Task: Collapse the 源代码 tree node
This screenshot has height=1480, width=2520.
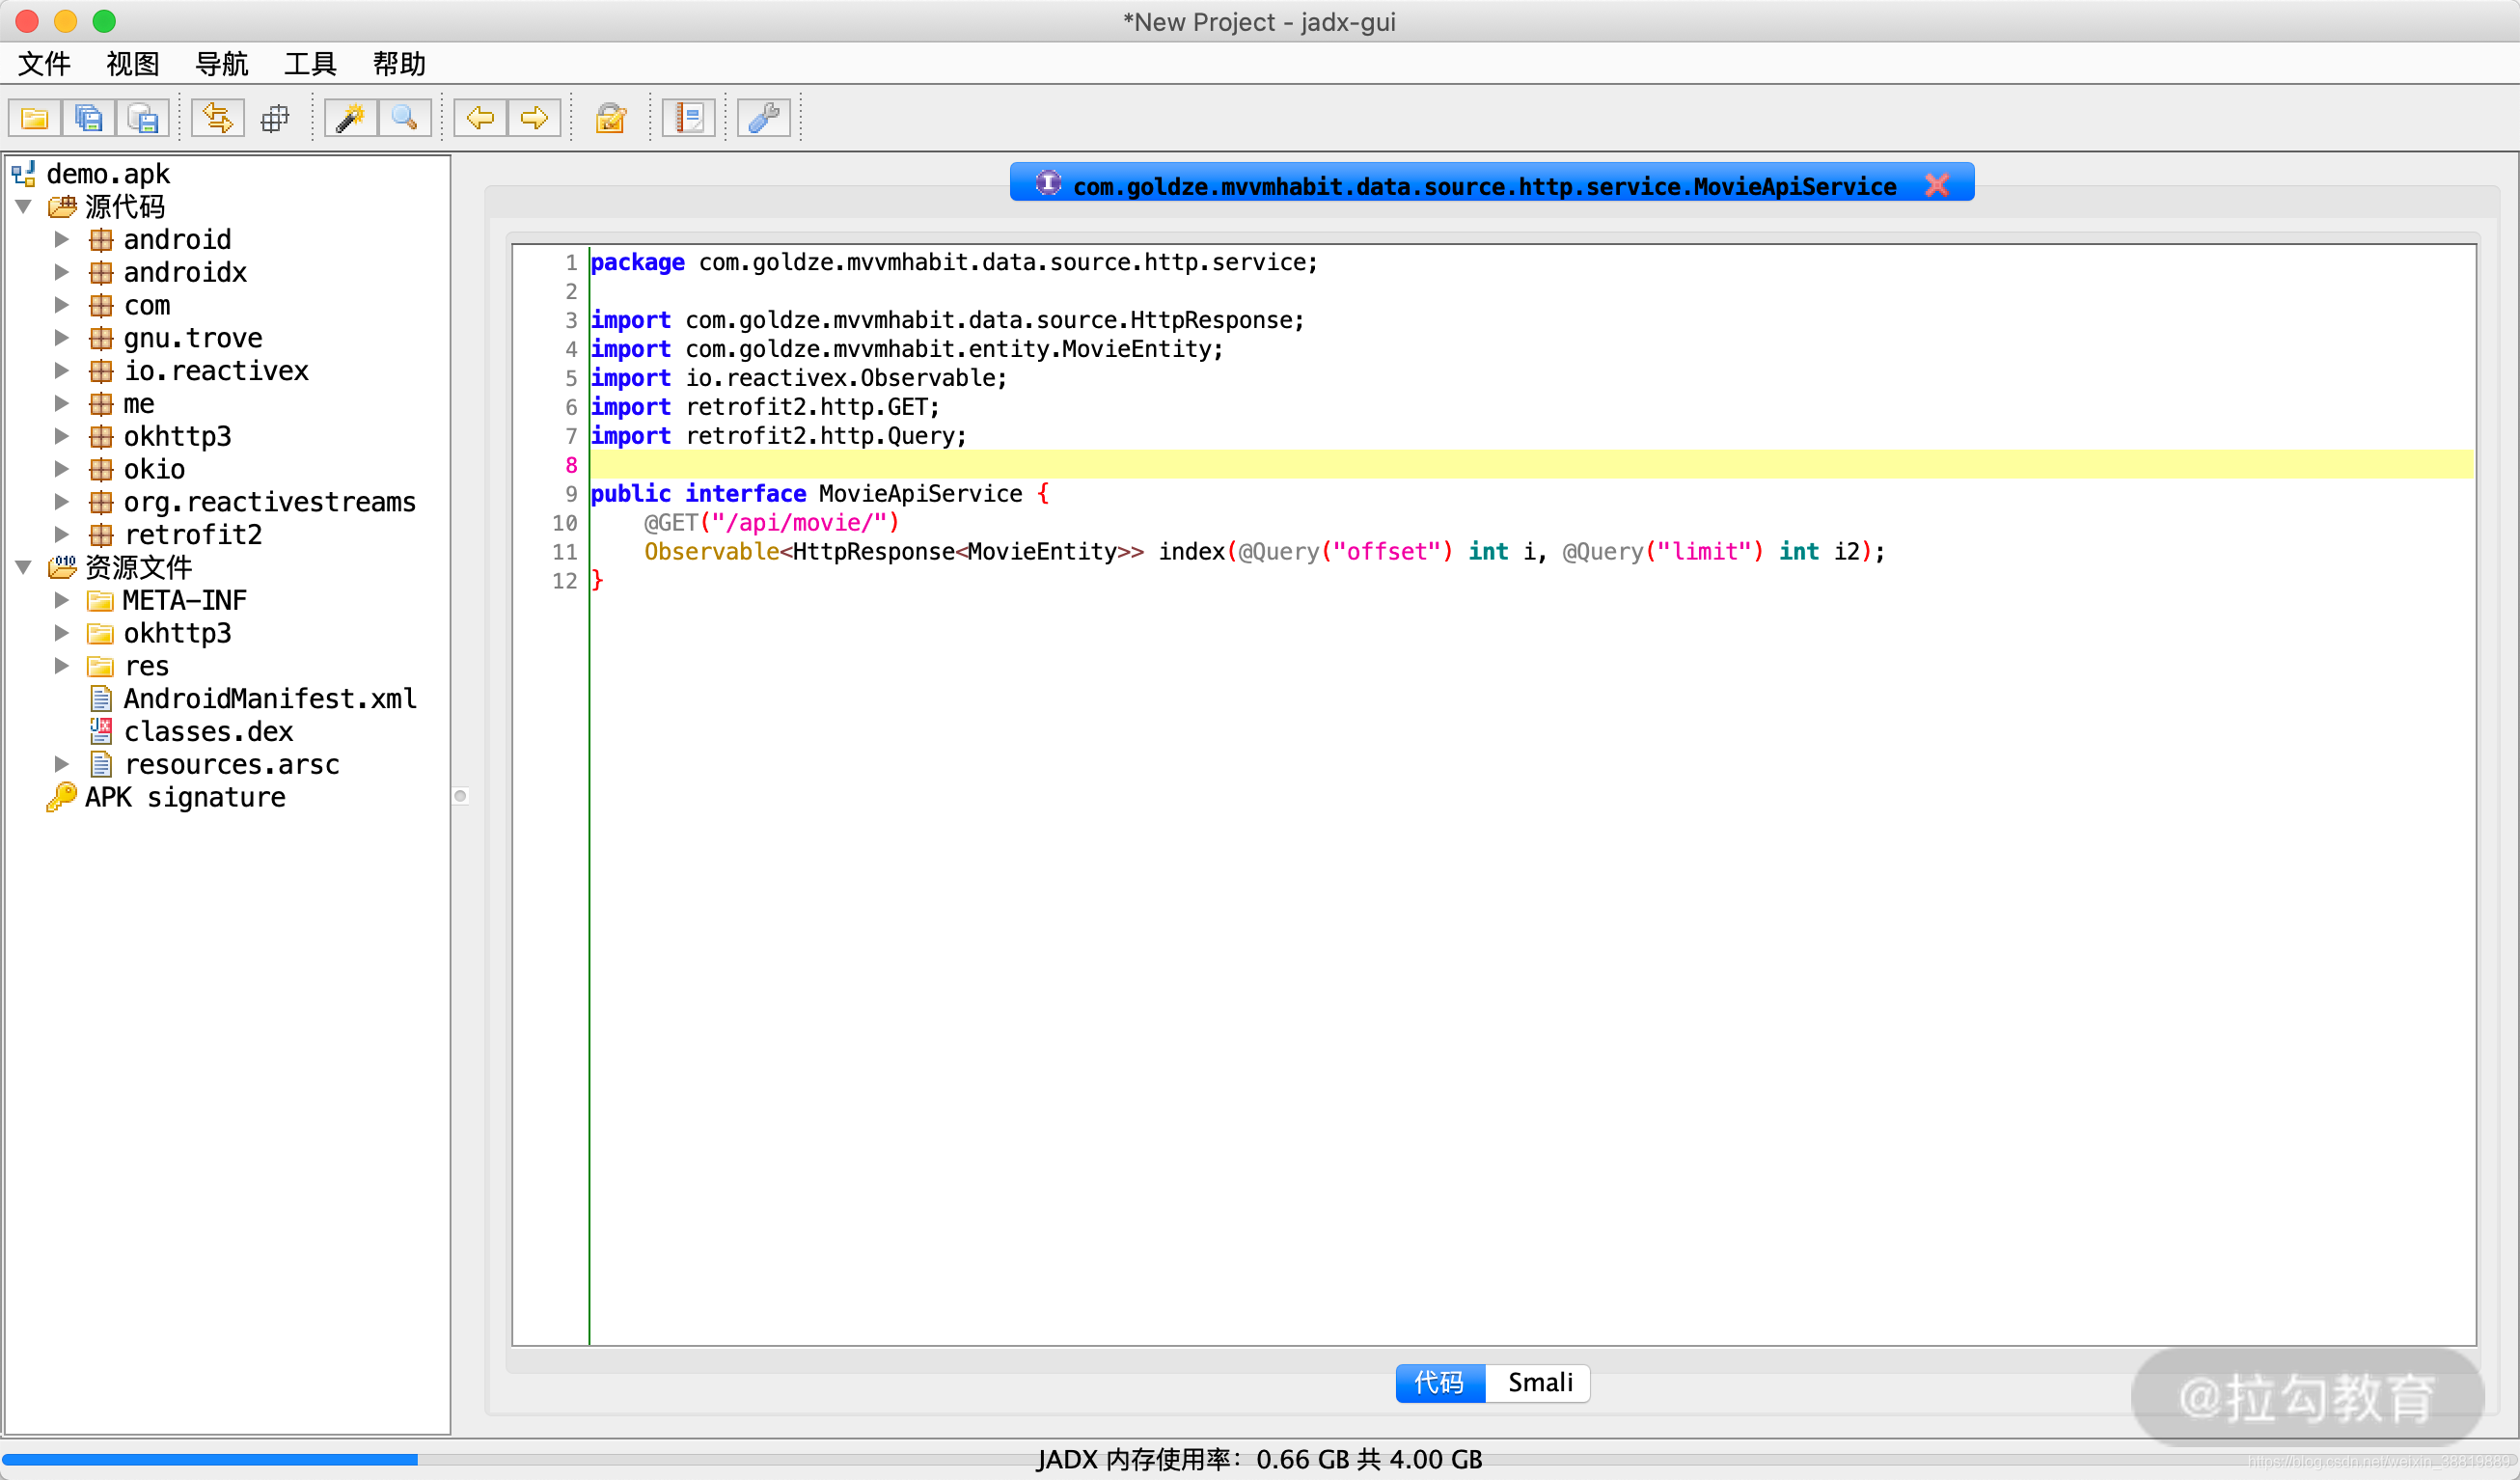Action: click(24, 207)
